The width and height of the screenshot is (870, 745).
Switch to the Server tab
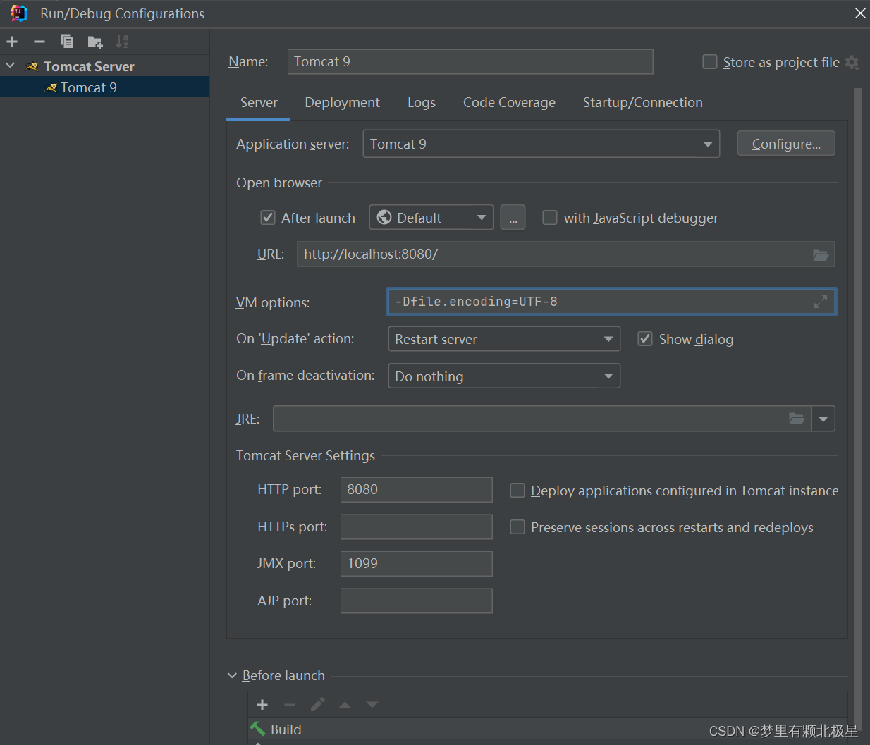tap(259, 103)
